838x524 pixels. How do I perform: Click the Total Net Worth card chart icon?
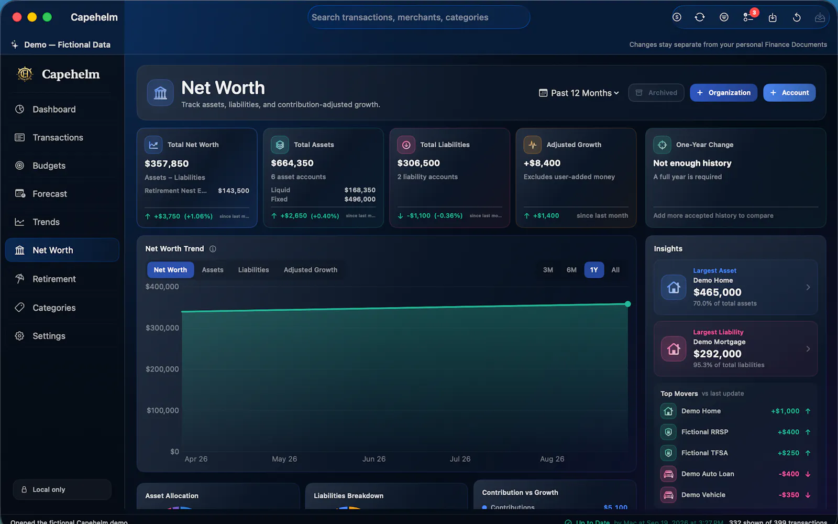153,145
